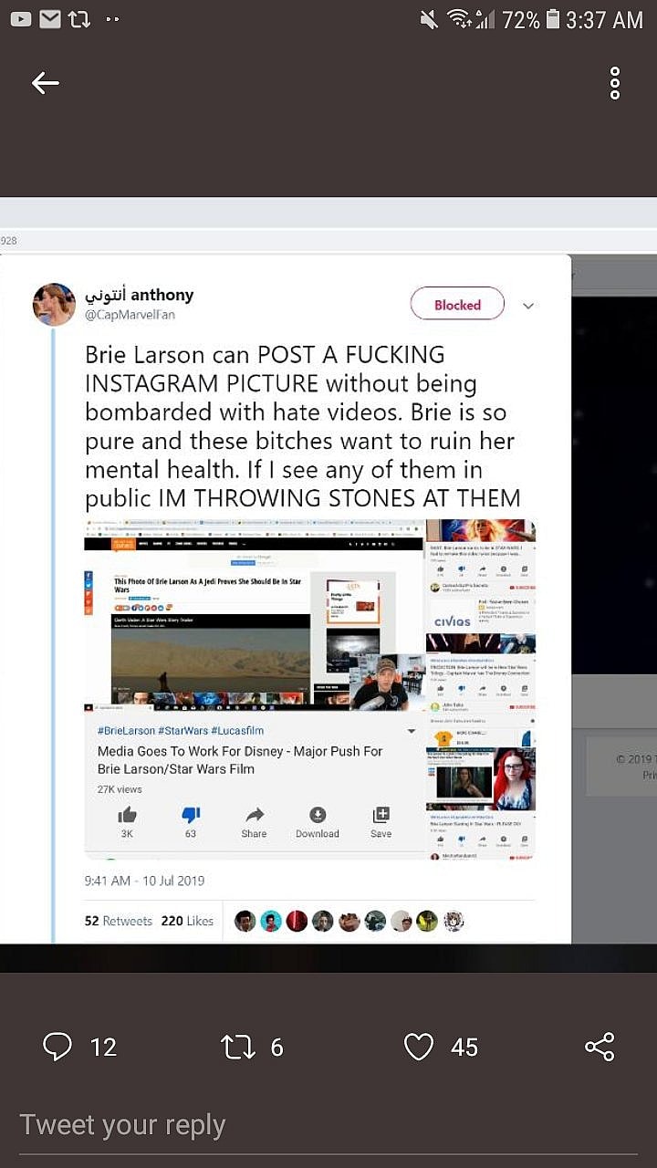Screen dimensions: 657x1168
Task: Tap the video Share arrow icon
Action: point(255,815)
